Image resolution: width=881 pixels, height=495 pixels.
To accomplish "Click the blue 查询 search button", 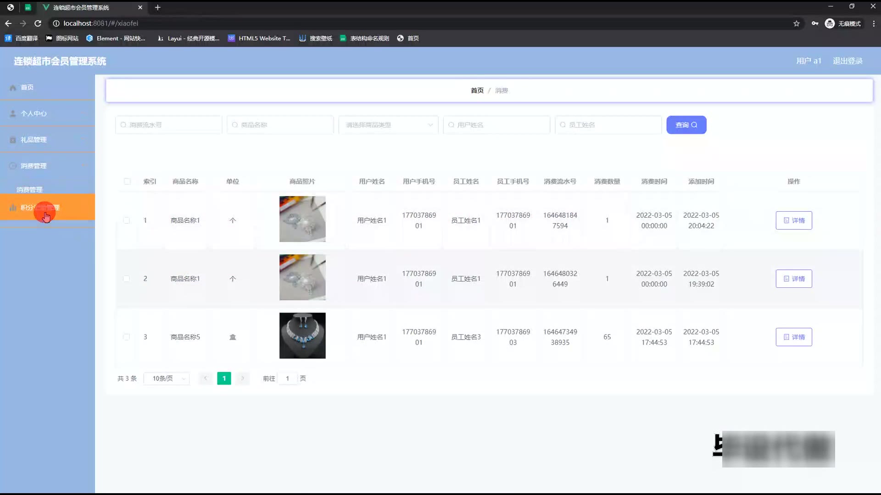I will click(686, 125).
